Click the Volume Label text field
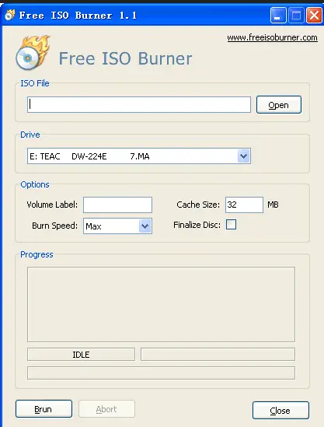The image size is (324, 427). tap(117, 205)
